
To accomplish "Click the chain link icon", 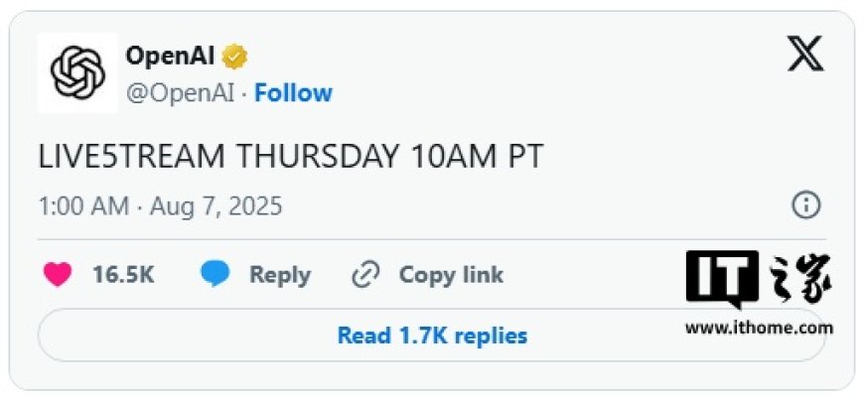I will pos(365,275).
